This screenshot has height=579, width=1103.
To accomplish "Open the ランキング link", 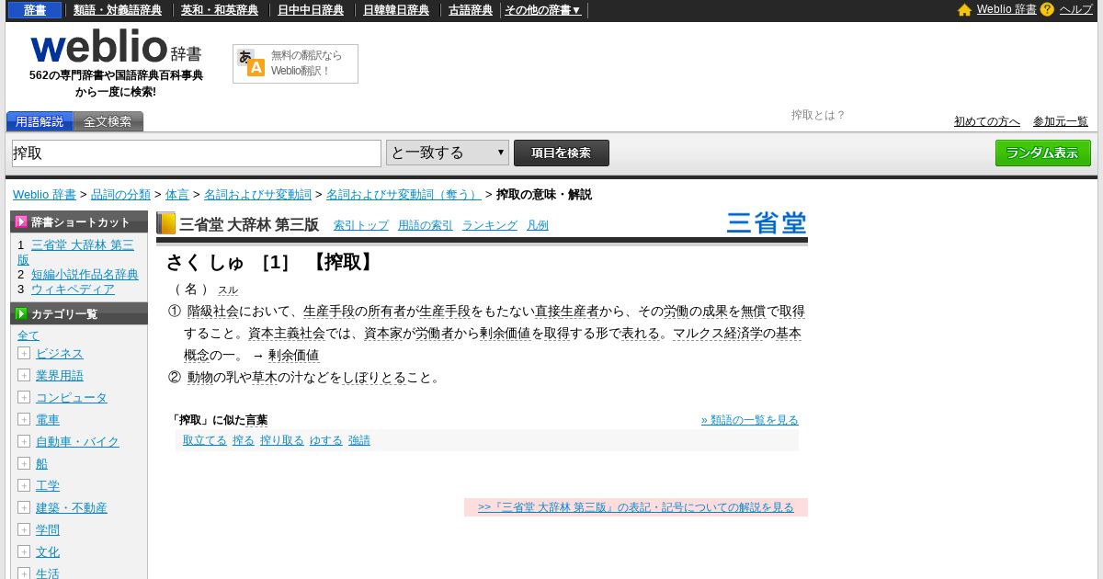I will [490, 225].
